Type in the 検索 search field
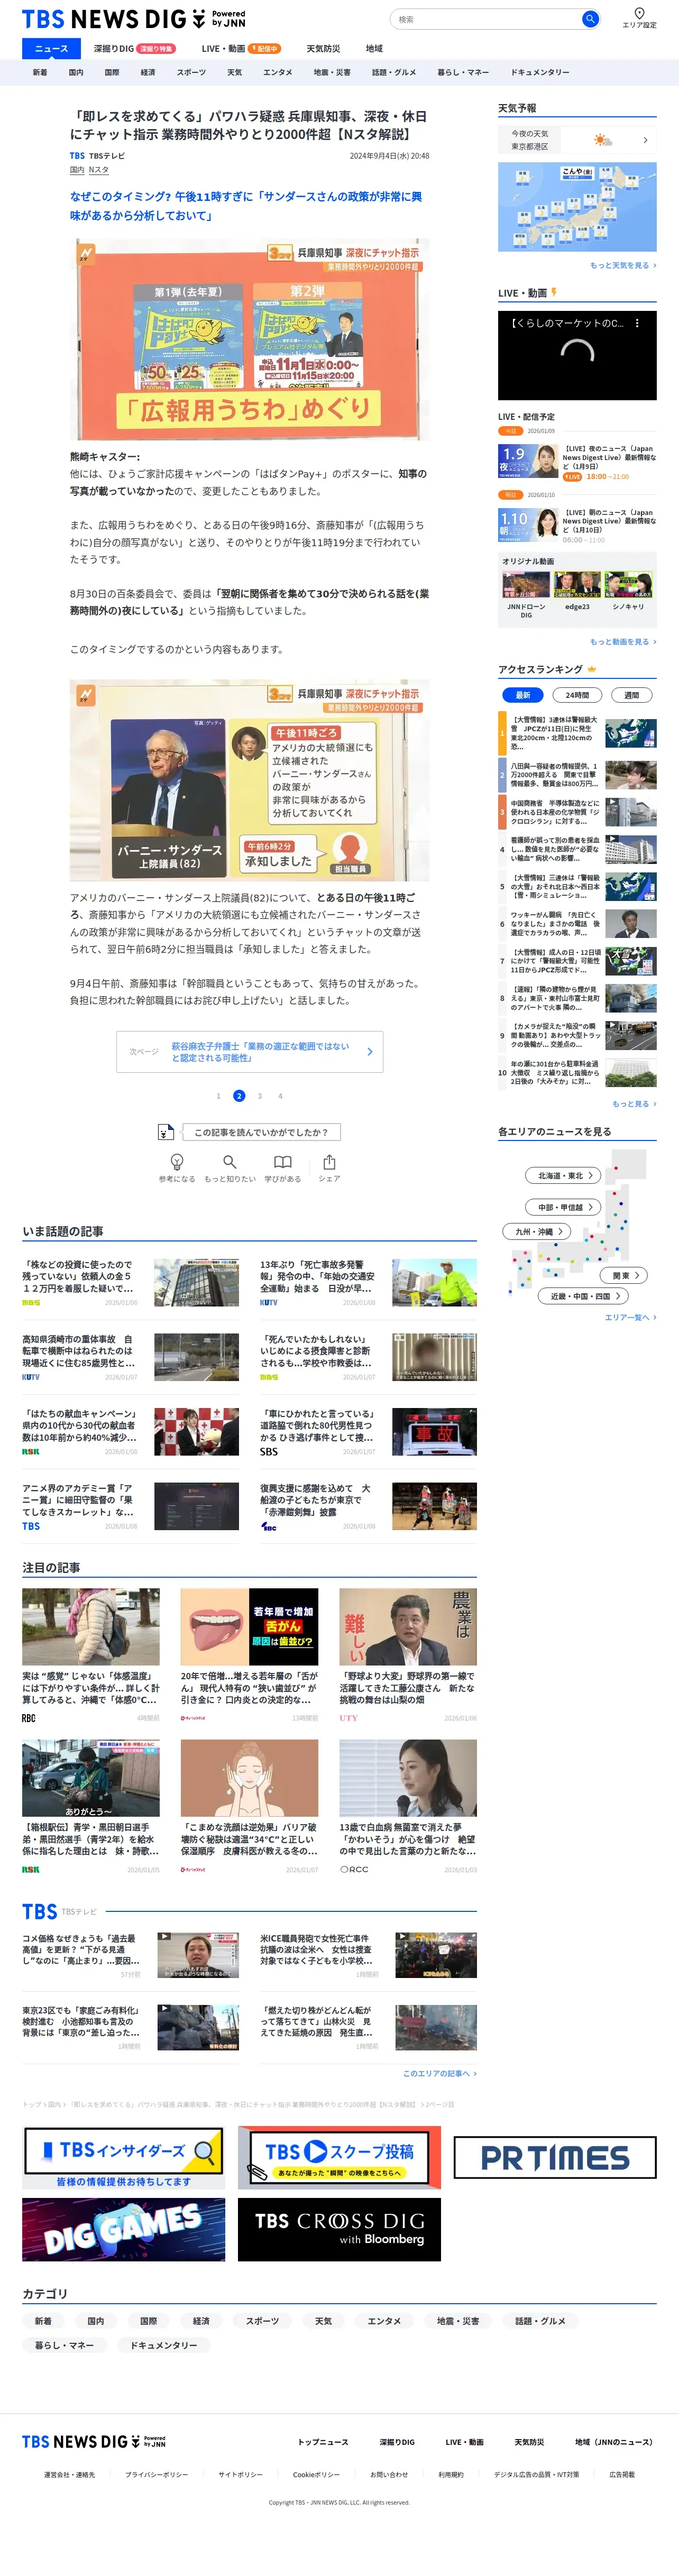The image size is (679, 2576). click(x=485, y=19)
